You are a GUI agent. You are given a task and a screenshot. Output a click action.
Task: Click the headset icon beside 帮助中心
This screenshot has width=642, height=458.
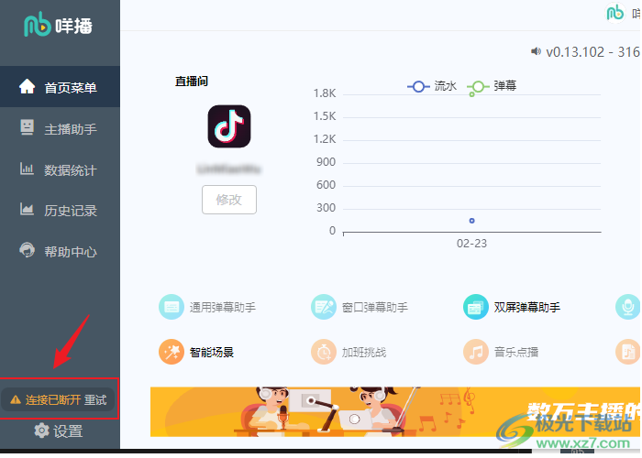(x=27, y=250)
